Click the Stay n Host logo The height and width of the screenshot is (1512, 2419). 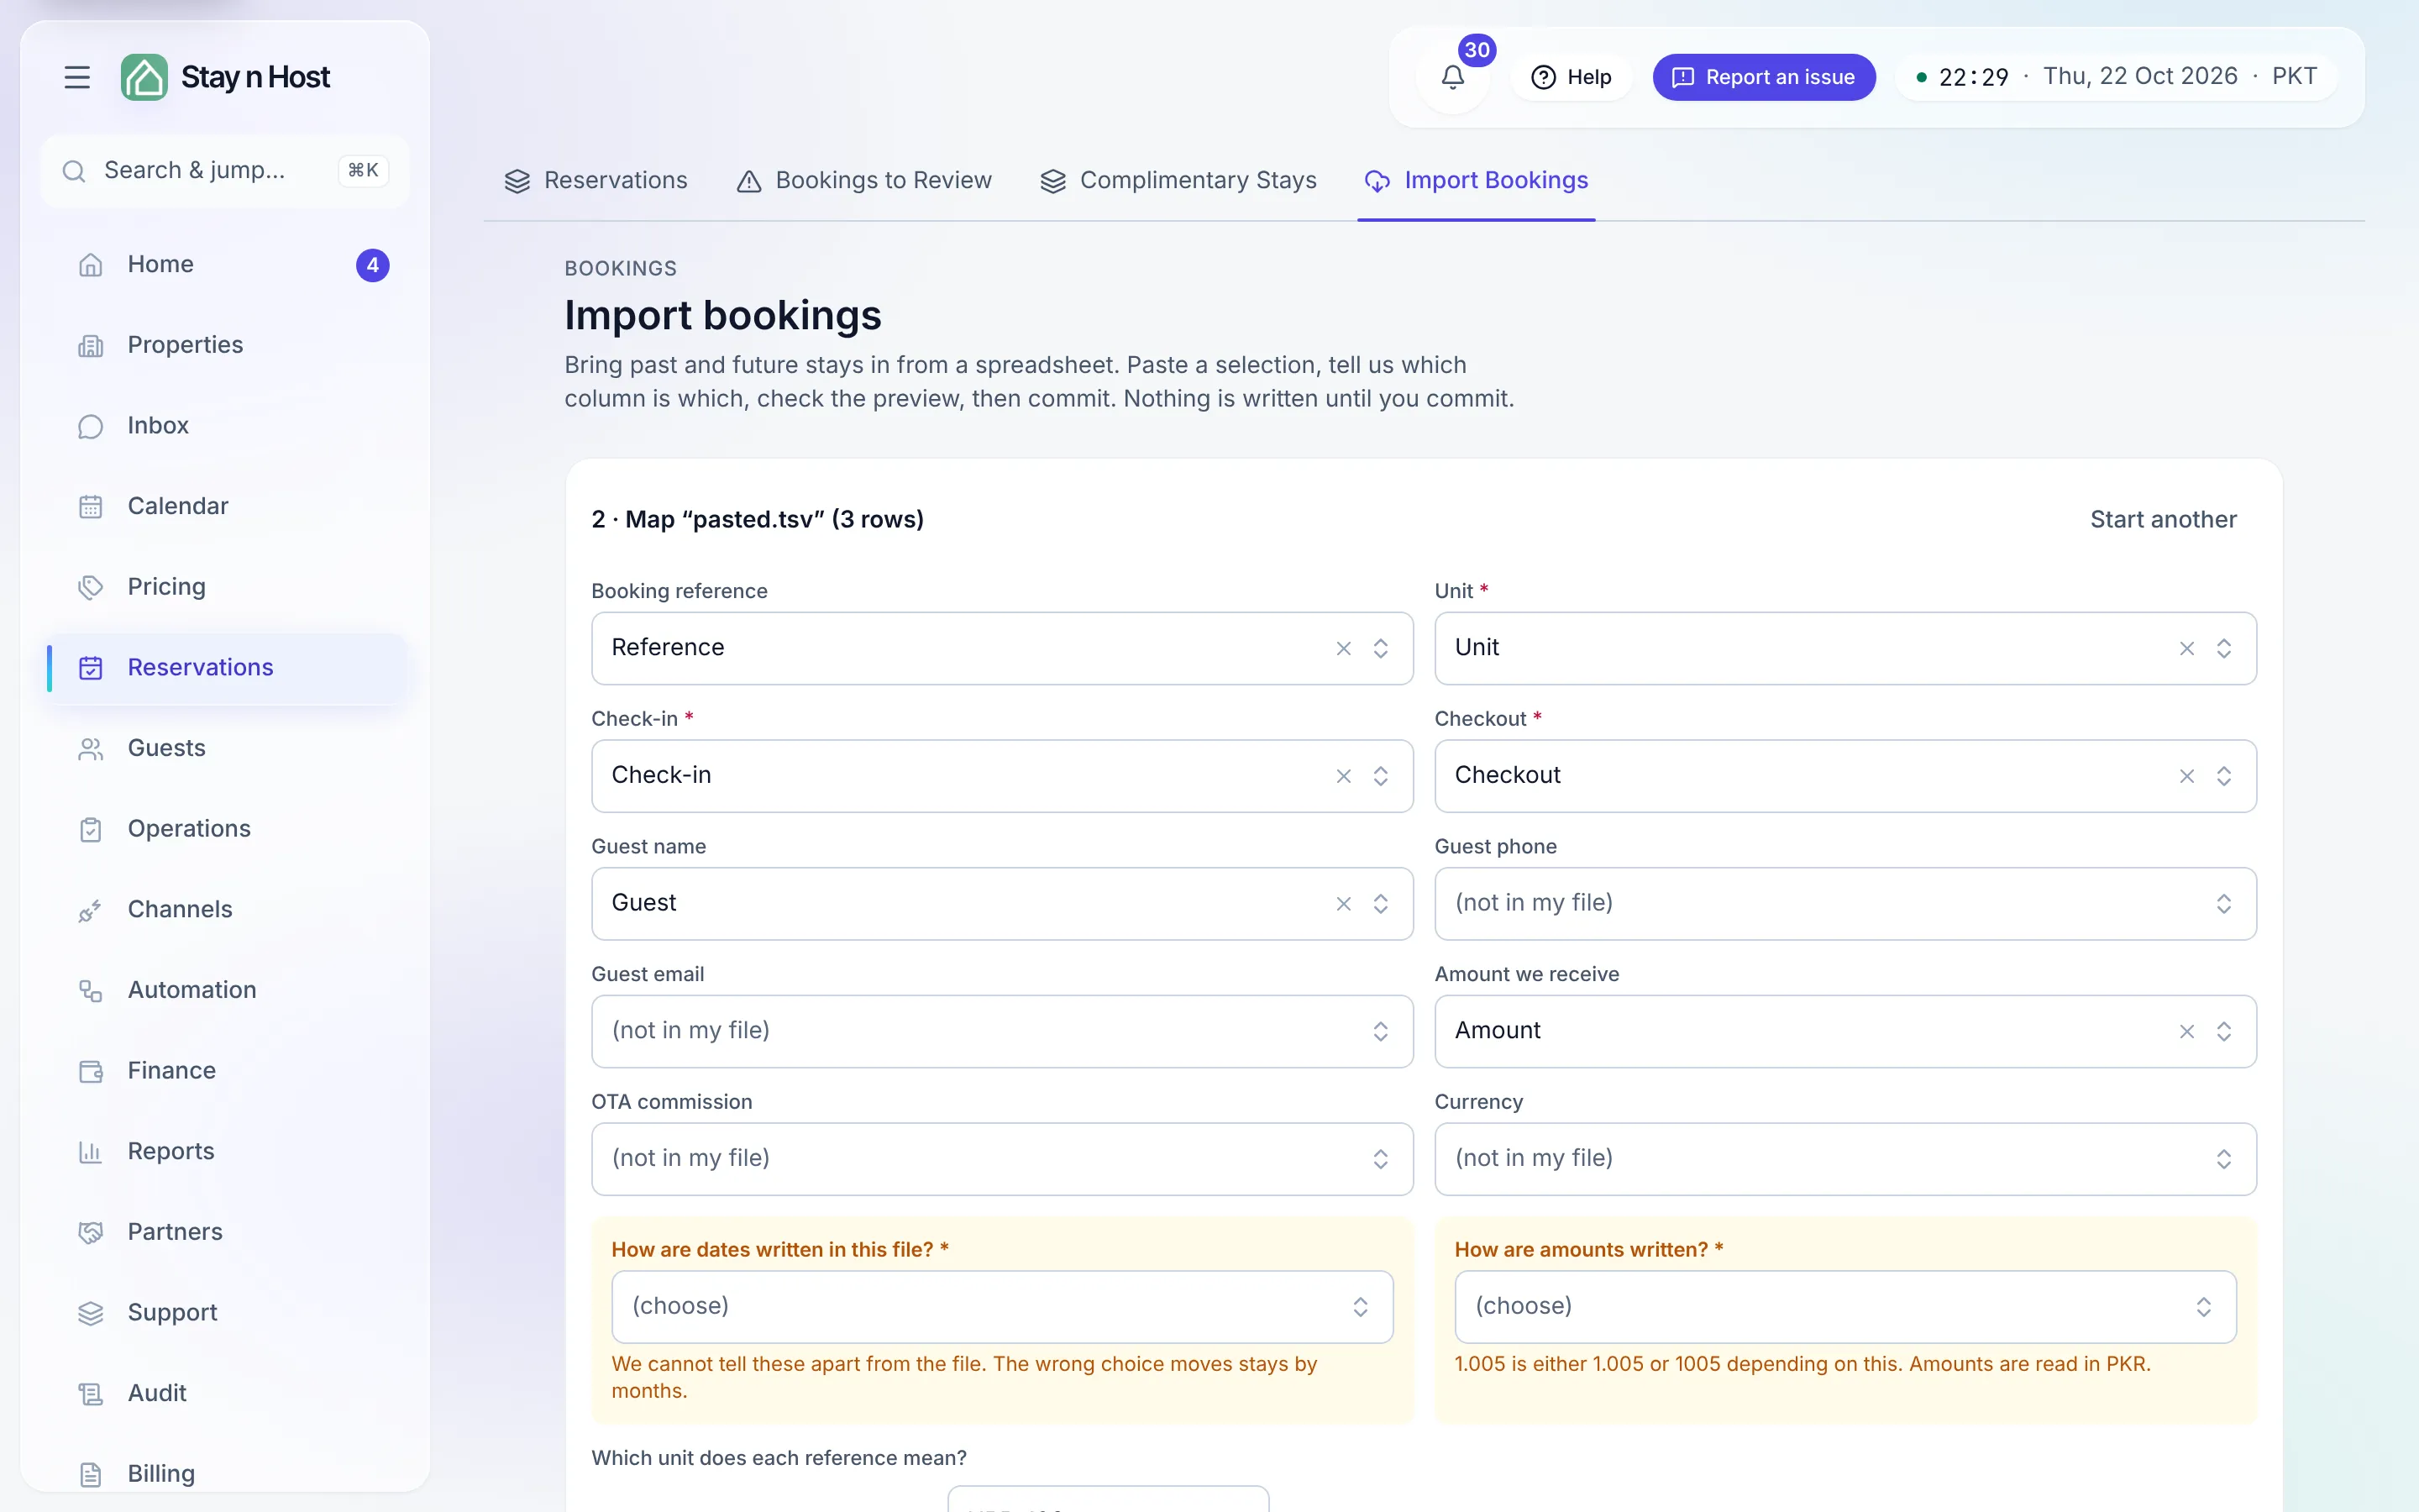pos(225,77)
